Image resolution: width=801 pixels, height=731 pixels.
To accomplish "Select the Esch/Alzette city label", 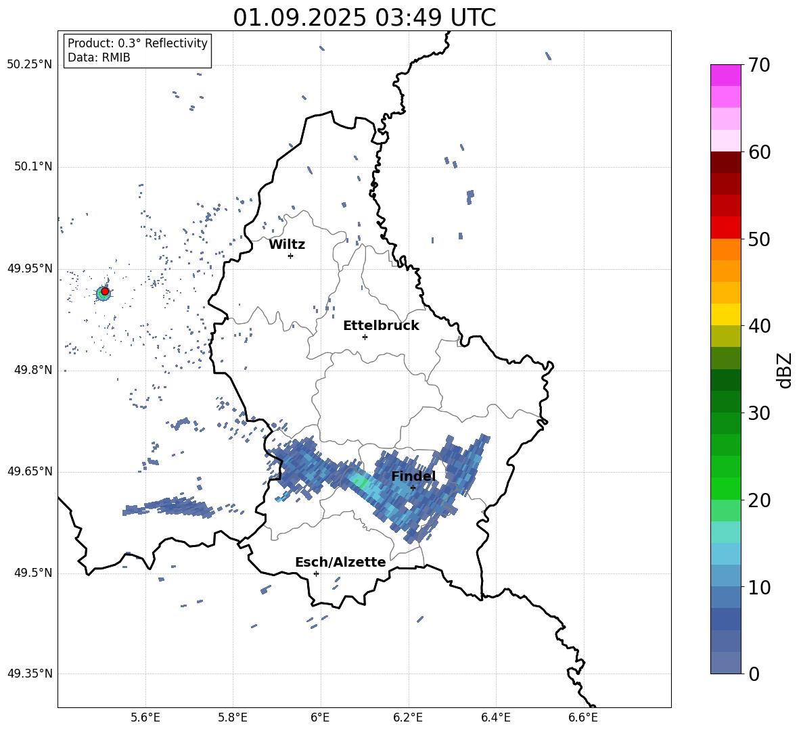I will coord(340,562).
